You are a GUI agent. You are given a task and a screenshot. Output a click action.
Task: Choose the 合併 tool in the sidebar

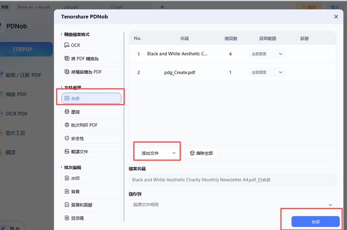point(91,98)
